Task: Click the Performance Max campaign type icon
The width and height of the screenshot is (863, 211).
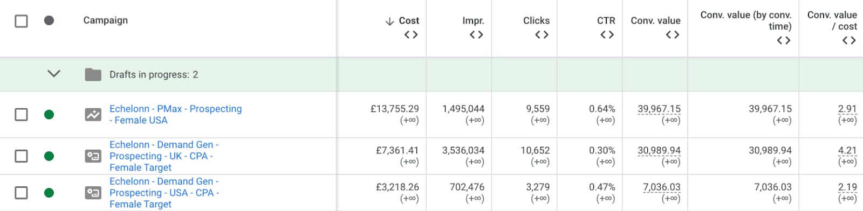Action: (93, 115)
